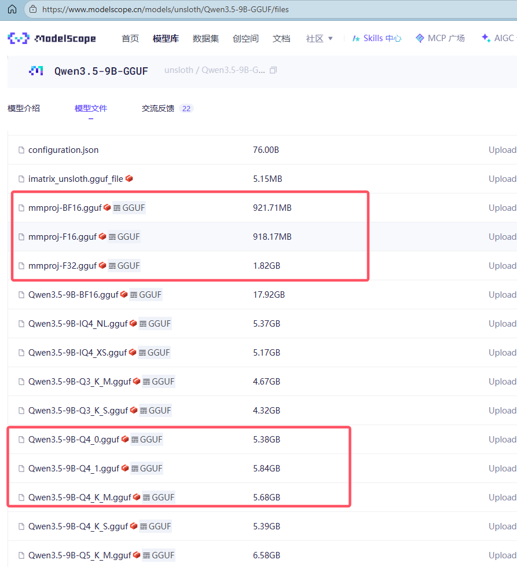The width and height of the screenshot is (517, 567).
Task: Click the LFS cube icon on Qwen3.5-9B-Q5_K_M.gguf row
Action: 137,554
